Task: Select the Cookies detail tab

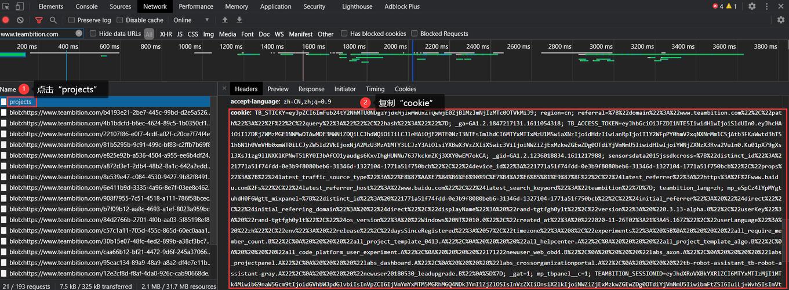Action: [x=406, y=89]
